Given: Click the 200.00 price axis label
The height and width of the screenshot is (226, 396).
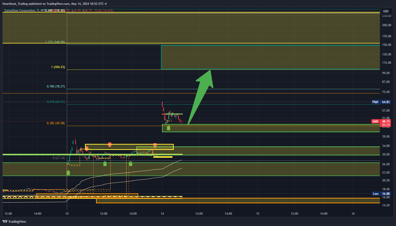Looking at the screenshot, I should (387, 25).
